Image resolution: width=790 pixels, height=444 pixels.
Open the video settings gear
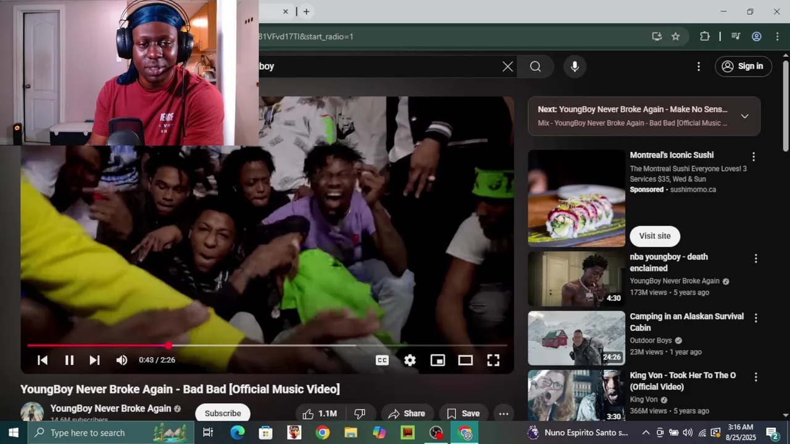click(410, 360)
